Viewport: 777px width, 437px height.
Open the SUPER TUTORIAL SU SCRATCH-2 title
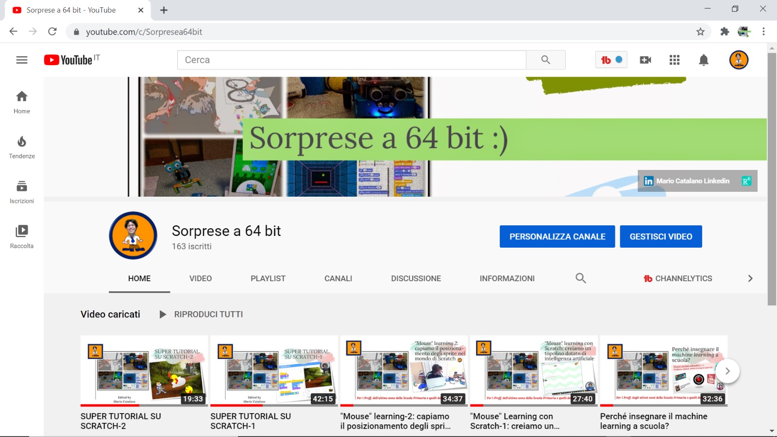coord(121,421)
